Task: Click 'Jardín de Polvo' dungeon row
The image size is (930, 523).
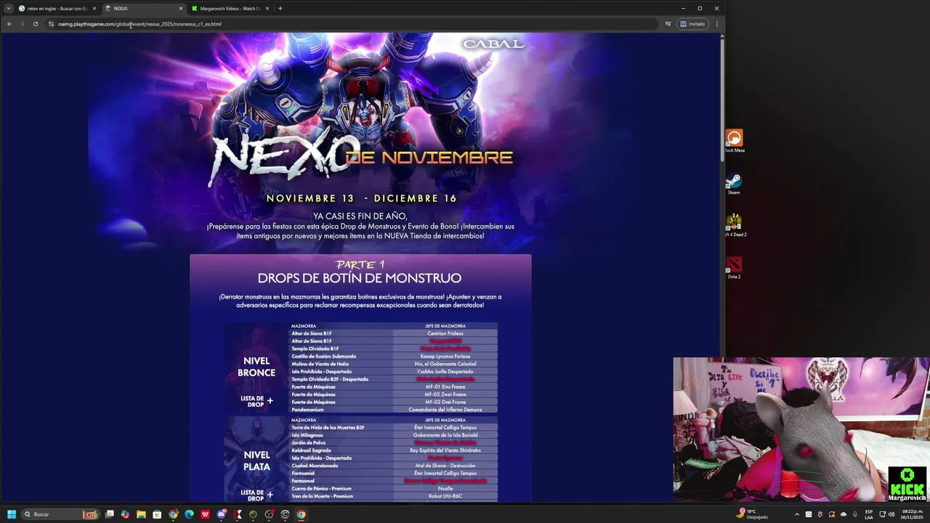Action: point(308,442)
